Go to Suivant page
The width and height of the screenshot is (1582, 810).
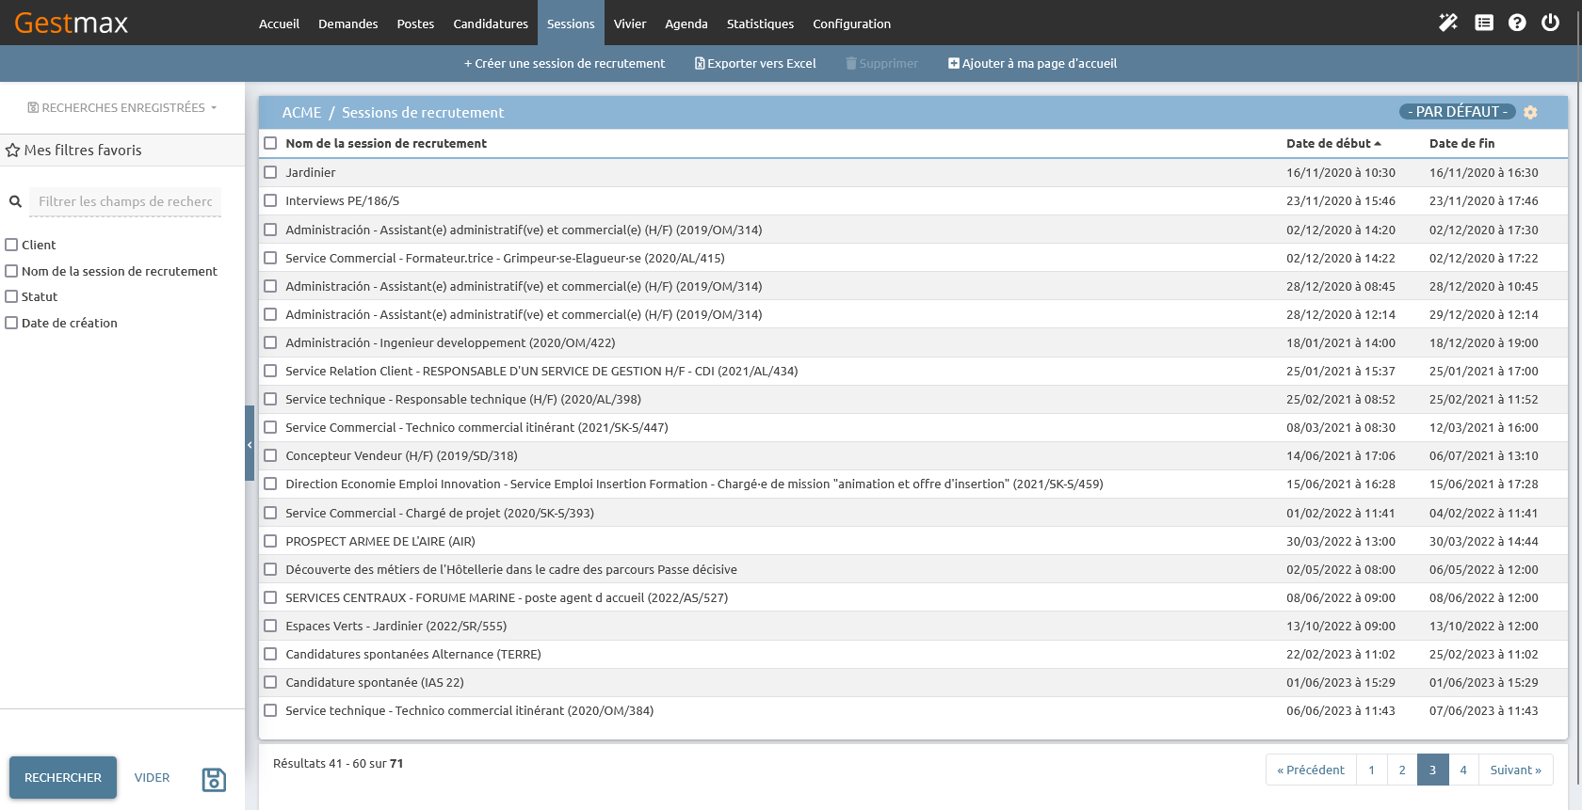pyautogui.click(x=1515, y=770)
